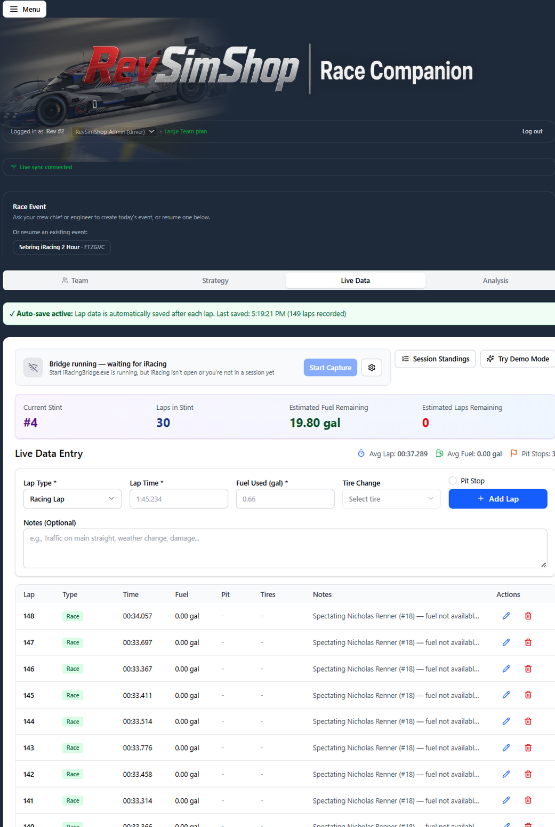555x827 pixels.
Task: Switch to the Strategy tab
Action: pos(215,281)
